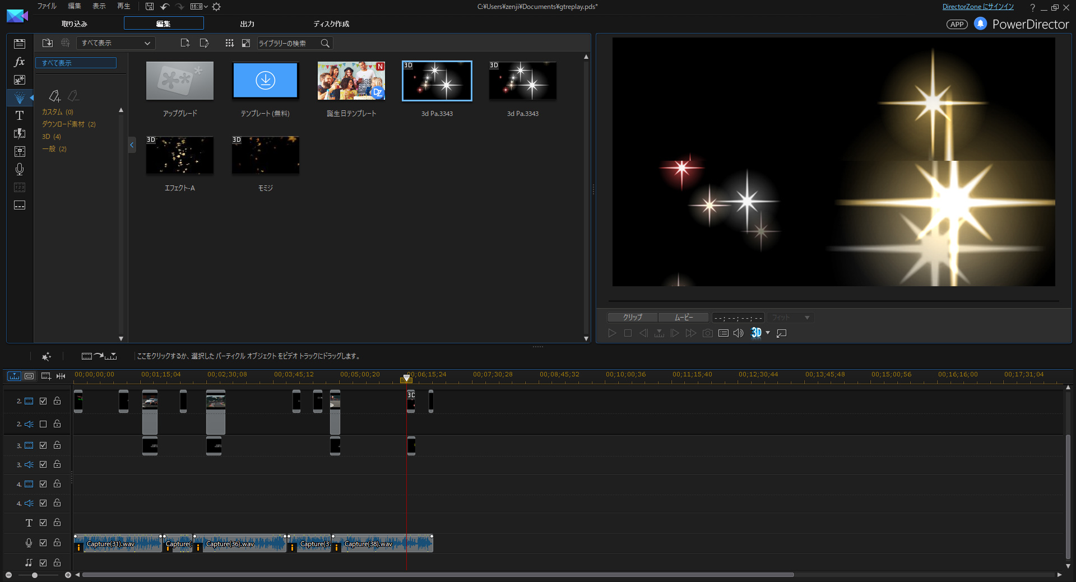Click the preview volume speaker icon

[x=738, y=333]
